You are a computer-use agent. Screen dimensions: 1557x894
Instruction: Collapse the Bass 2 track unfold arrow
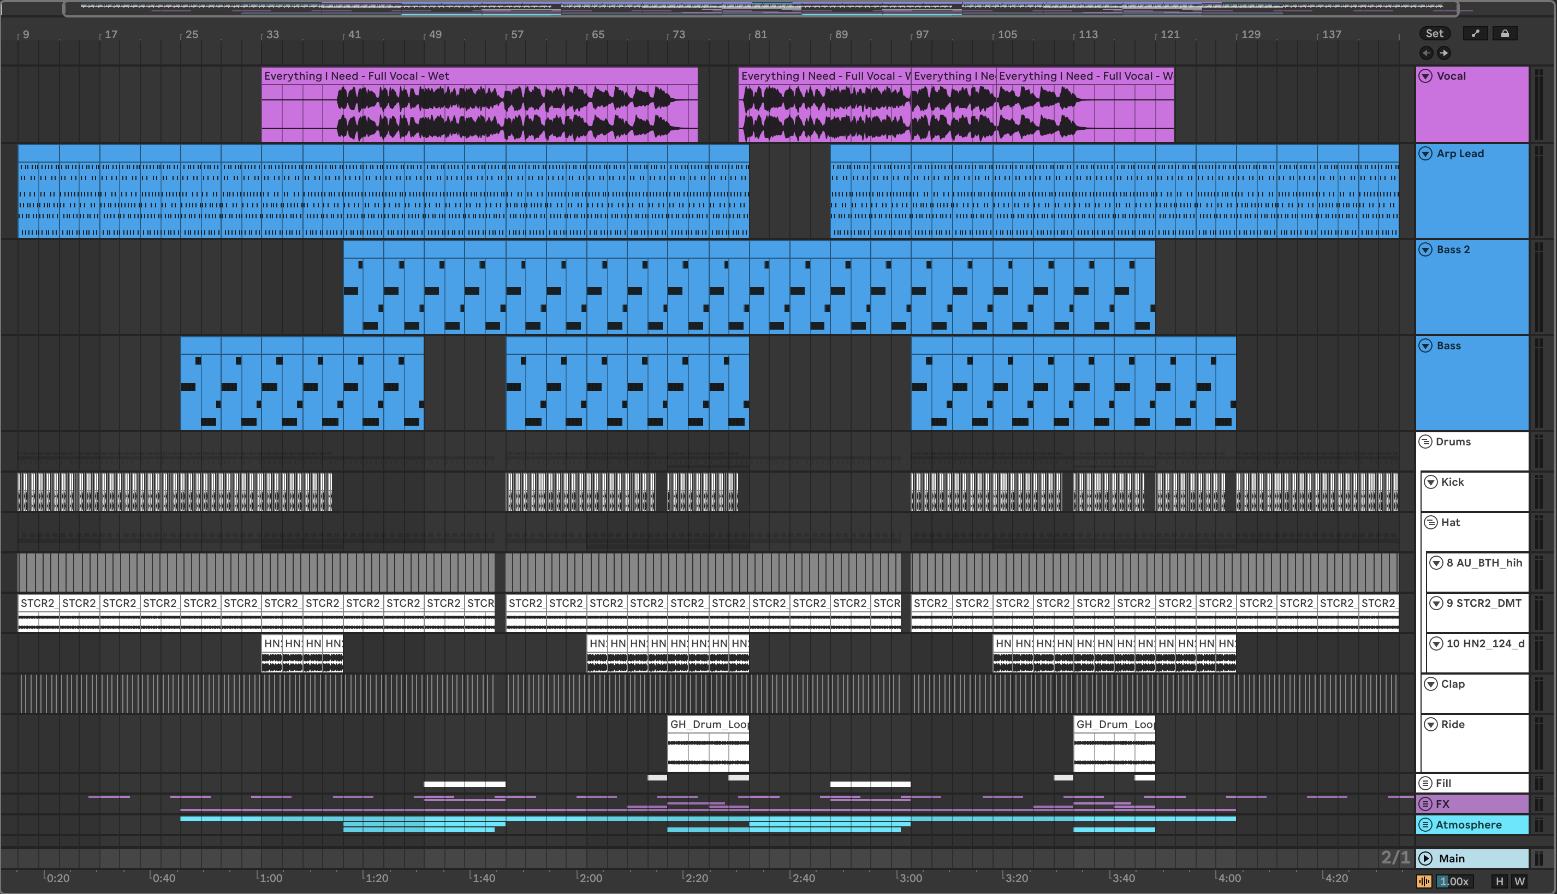(1425, 250)
